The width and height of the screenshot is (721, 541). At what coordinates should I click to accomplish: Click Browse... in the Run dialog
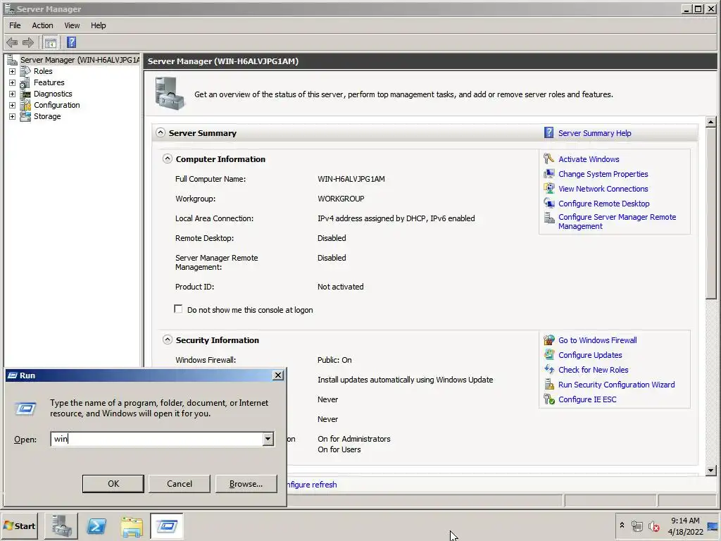click(x=246, y=483)
